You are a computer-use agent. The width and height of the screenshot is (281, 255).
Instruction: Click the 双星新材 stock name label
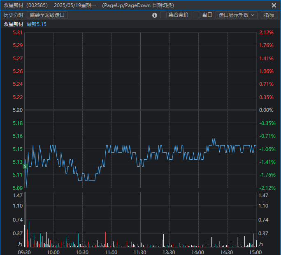14,24
